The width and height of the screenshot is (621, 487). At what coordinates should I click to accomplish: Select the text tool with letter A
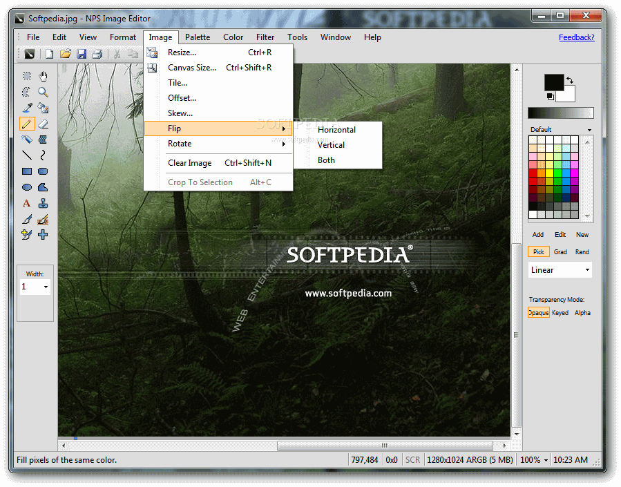tap(27, 203)
